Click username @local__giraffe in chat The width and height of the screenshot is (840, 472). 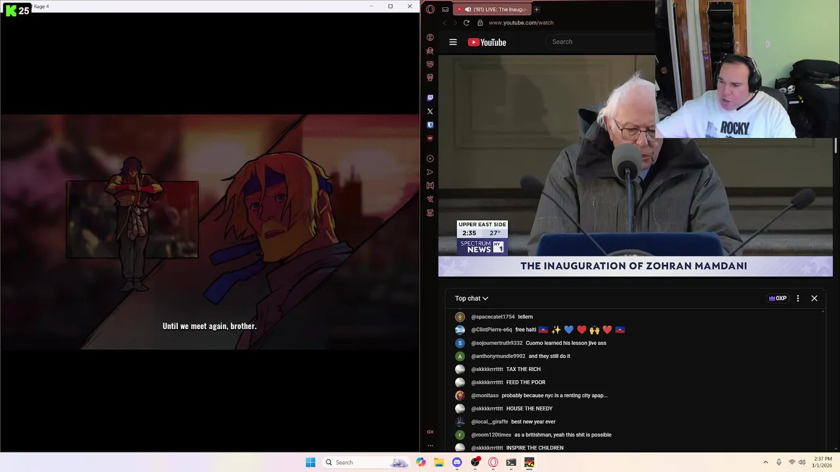point(490,422)
